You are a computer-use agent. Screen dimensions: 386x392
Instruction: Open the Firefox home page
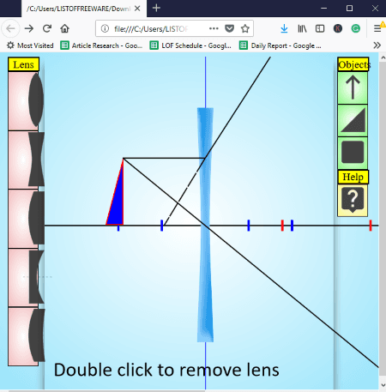(65, 28)
